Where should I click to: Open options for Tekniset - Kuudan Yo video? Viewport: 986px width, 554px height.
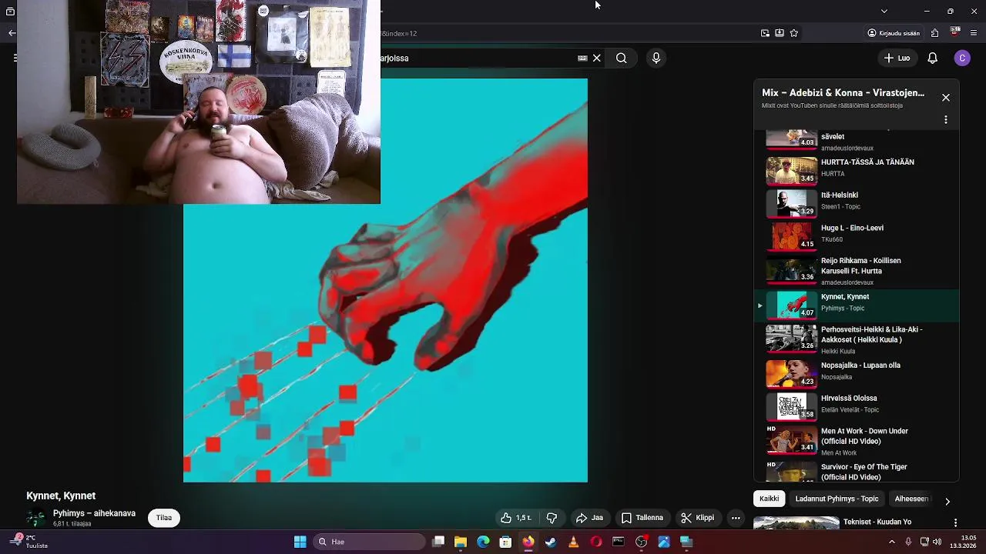[x=955, y=522]
